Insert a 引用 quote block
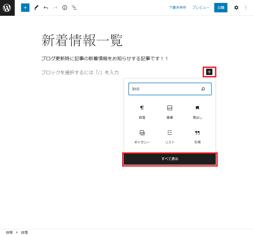This screenshot has width=254, height=235. [197, 137]
